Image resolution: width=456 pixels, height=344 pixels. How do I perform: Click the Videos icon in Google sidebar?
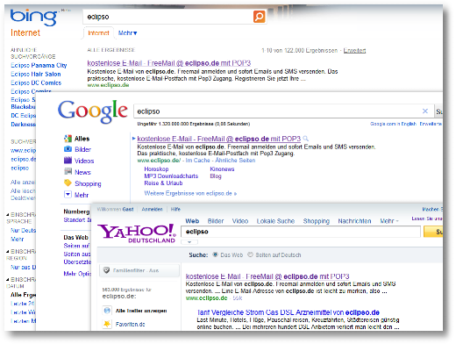click(x=68, y=161)
